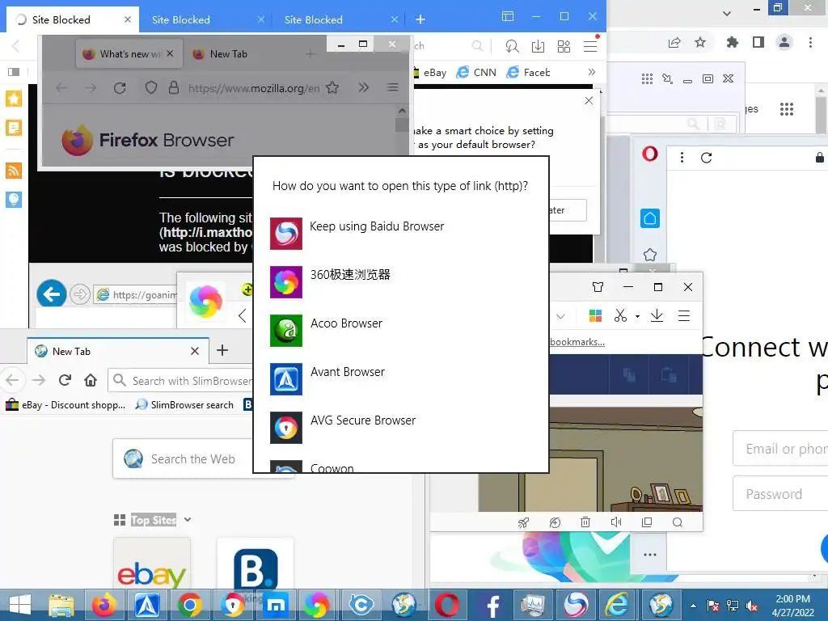Viewport: 828px width, 621px height.
Task: Expand Chrome tab search chevron
Action: coord(727,14)
